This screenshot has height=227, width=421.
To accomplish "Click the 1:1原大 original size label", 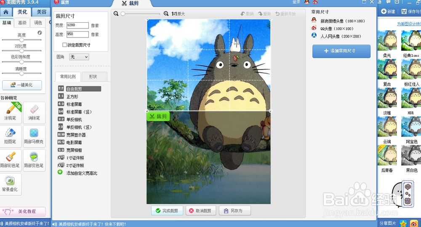I will coord(178,14).
